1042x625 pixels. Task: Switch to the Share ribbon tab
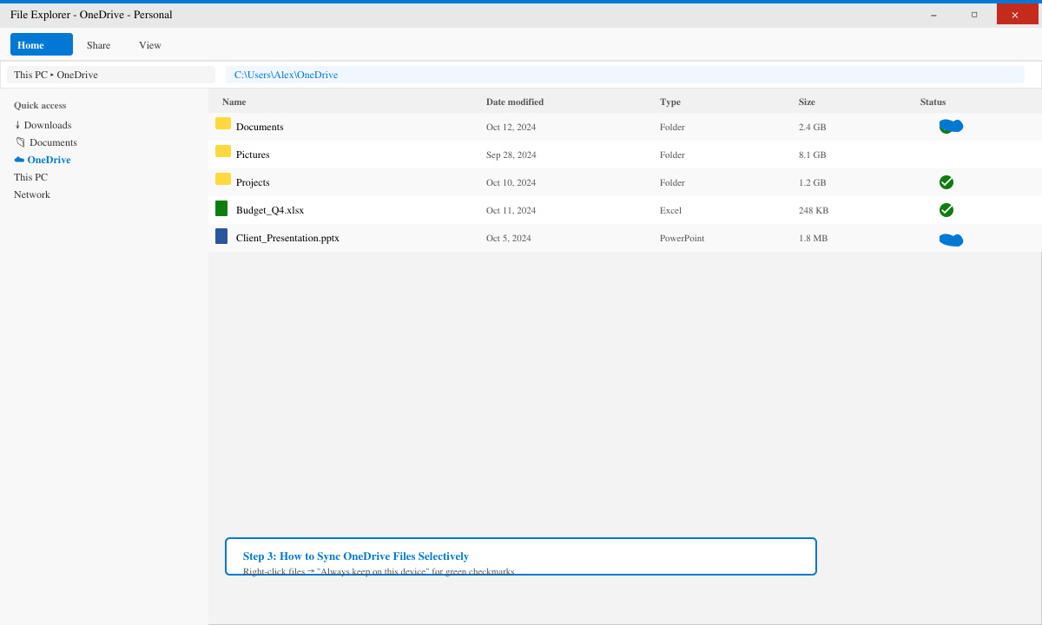(98, 45)
